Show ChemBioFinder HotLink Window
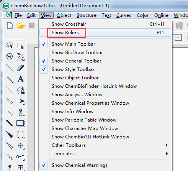This screenshot has width=188, height=171. (105, 86)
